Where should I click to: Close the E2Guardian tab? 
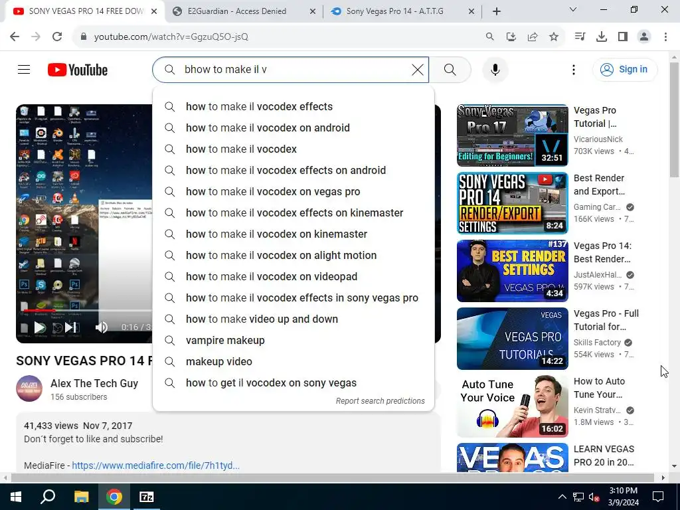coord(313,12)
